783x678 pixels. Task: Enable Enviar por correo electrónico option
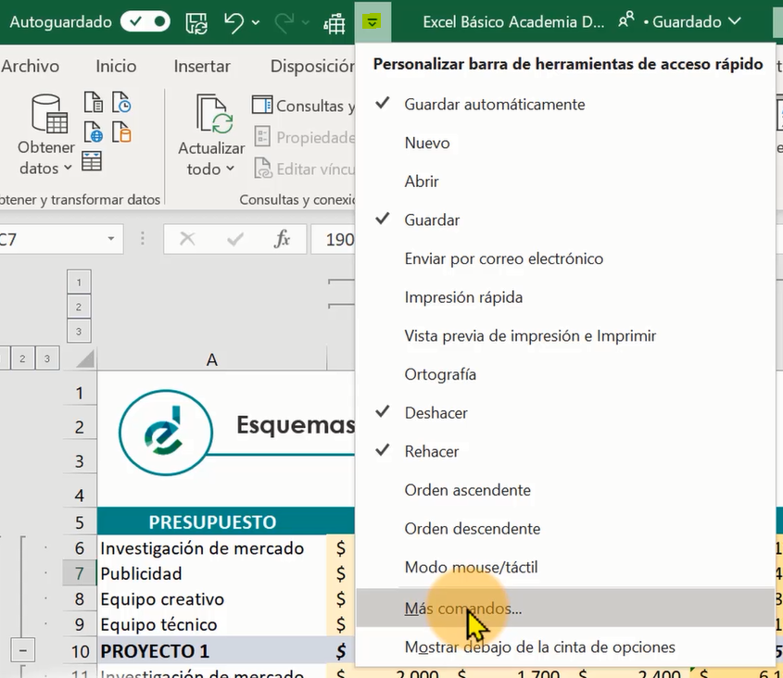(565, 258)
